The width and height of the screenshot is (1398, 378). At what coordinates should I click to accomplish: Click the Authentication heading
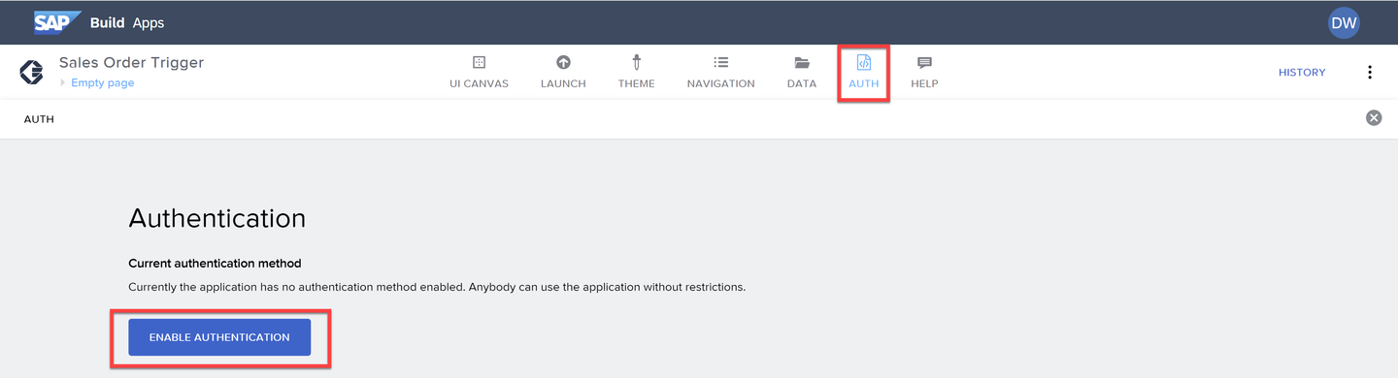[x=217, y=218]
